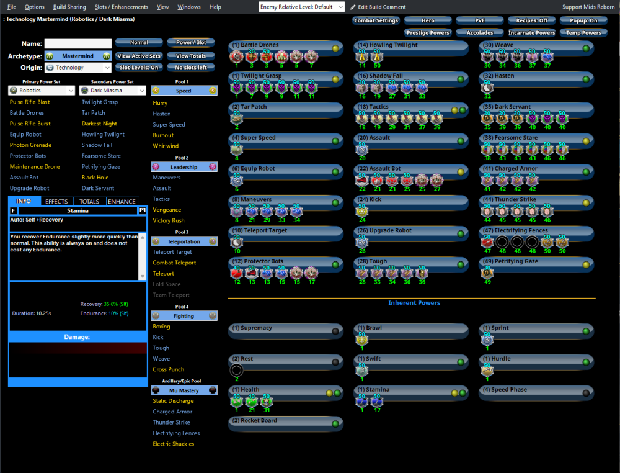The width and height of the screenshot is (620, 473).
Task: Switch to the TOTALS tab
Action: (89, 202)
